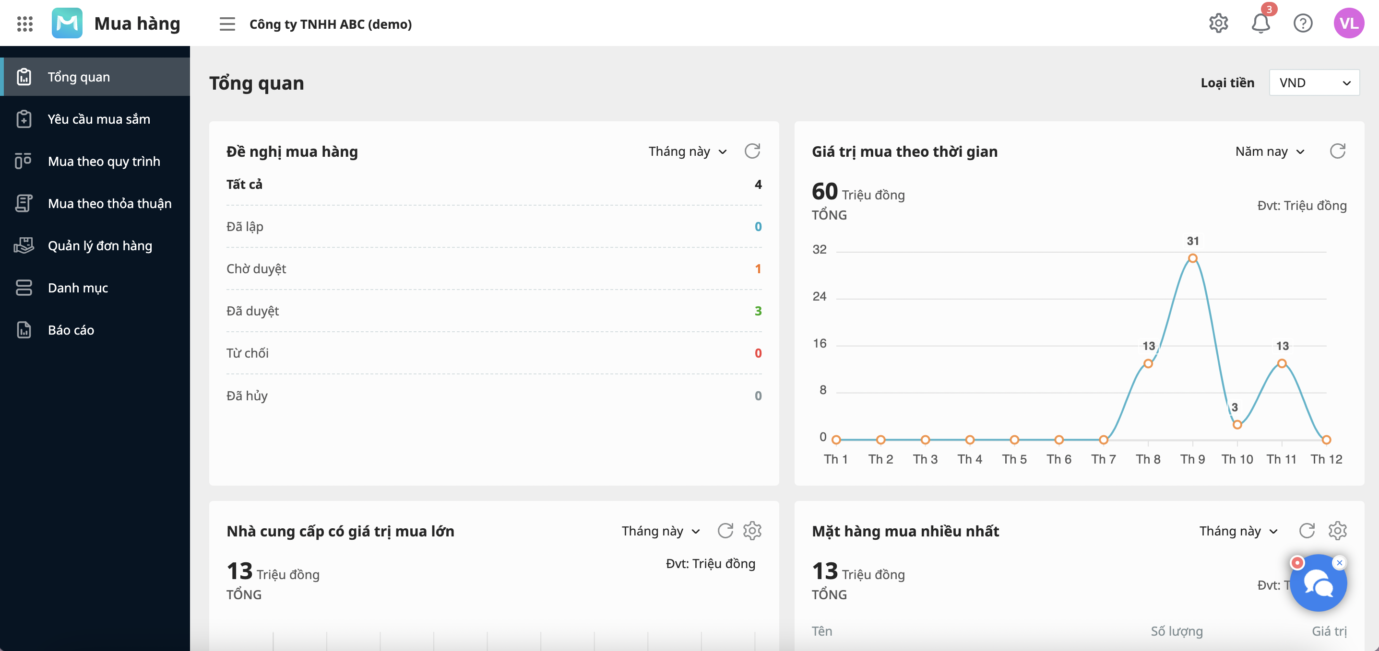Expand the Năm nay period dropdown

click(x=1270, y=151)
